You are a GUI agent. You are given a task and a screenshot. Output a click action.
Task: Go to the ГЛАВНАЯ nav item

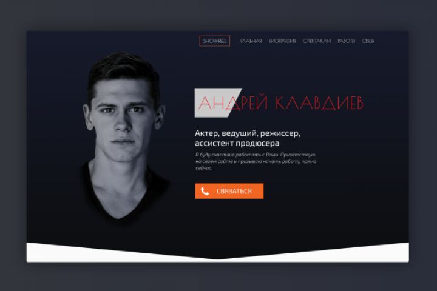click(x=251, y=41)
